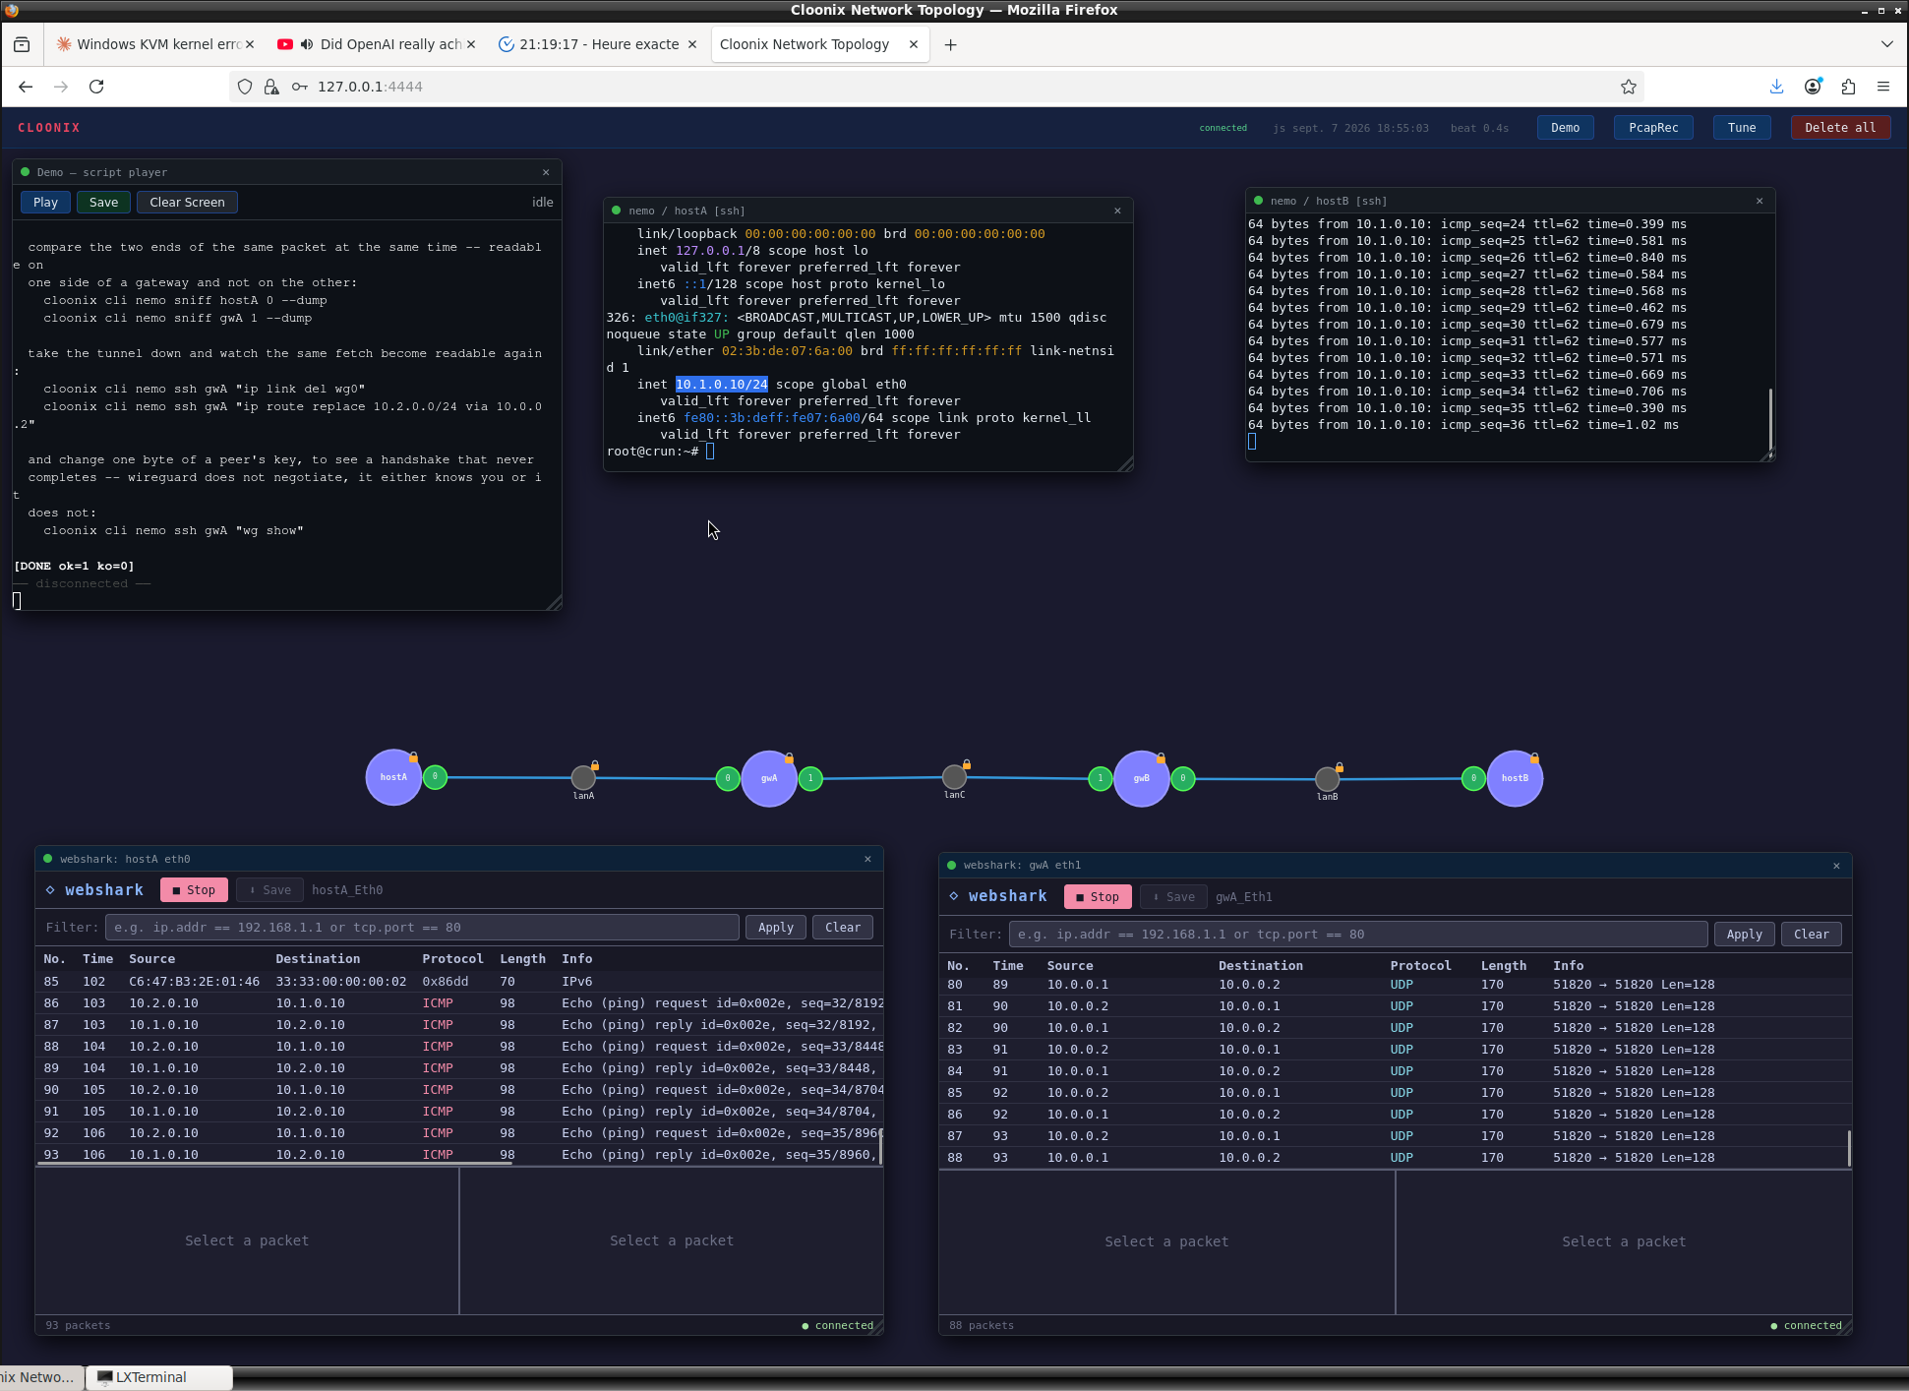Image resolution: width=1909 pixels, height=1391 pixels.
Task: Select packet 85 IPv6 row in hostA webshark
Action: tap(459, 982)
